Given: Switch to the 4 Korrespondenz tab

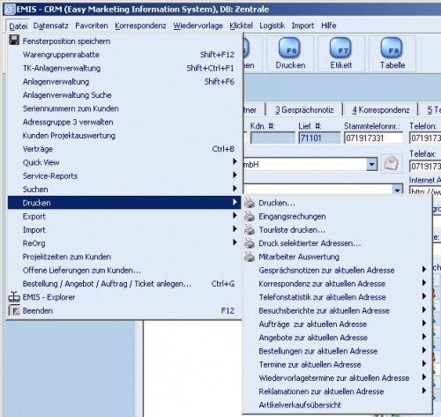Looking at the screenshot, I should pos(381,110).
